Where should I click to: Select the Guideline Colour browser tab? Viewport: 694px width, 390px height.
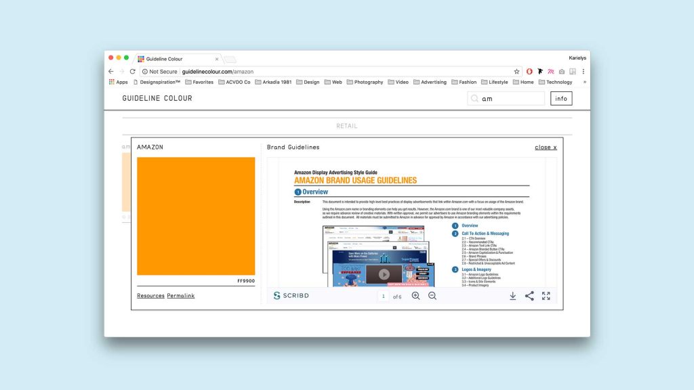(177, 59)
